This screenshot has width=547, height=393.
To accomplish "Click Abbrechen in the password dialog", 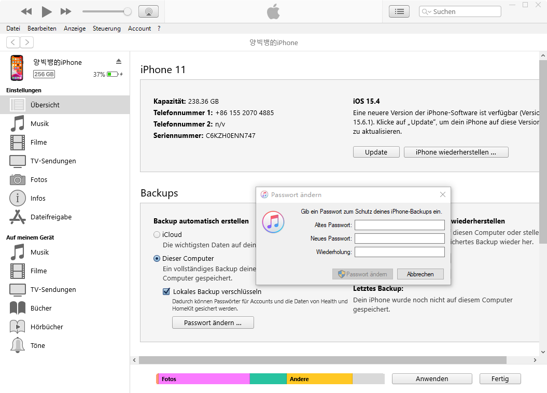I will coord(420,274).
